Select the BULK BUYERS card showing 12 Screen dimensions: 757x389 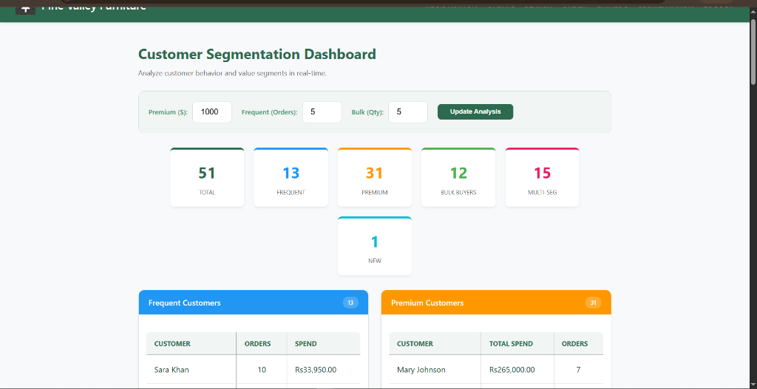pyautogui.click(x=458, y=177)
